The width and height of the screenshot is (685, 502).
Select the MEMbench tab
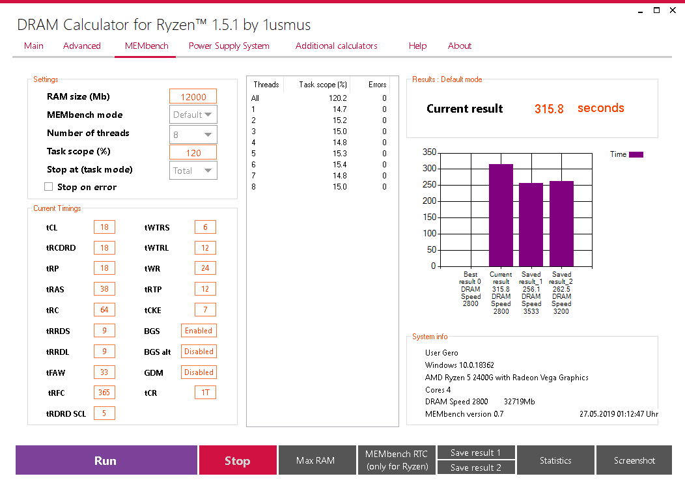(x=147, y=46)
